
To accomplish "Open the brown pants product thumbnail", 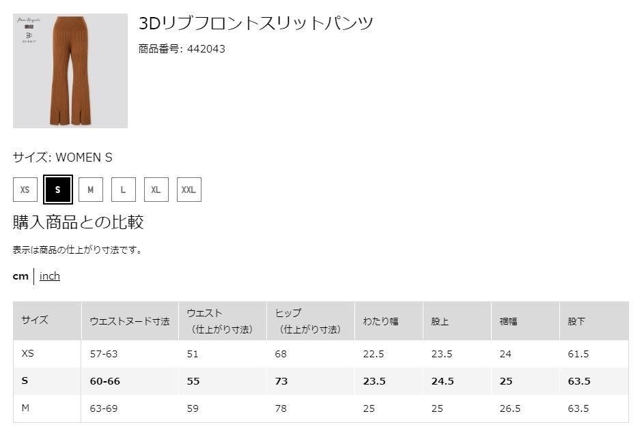I will tap(70, 71).
